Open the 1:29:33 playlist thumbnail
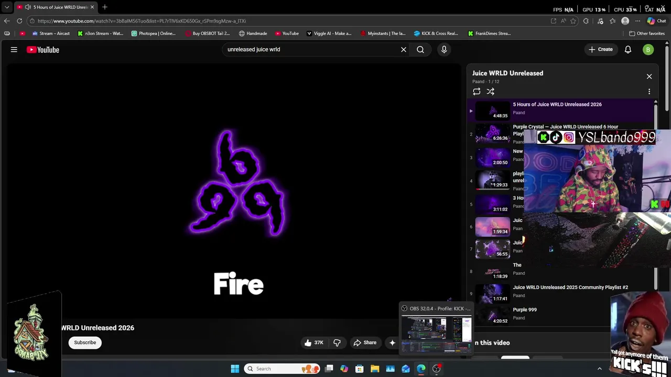Screen dimensions: 671x377 tap(492, 180)
